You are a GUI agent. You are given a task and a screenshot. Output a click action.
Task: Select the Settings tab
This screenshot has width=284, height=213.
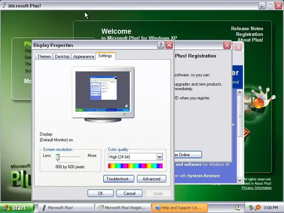(x=105, y=56)
